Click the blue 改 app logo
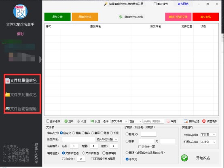 click(x=20, y=11)
